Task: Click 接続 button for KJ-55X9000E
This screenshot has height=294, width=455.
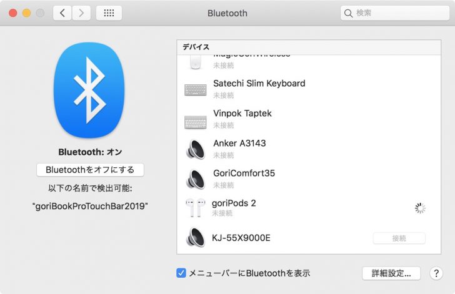Action: tap(399, 238)
